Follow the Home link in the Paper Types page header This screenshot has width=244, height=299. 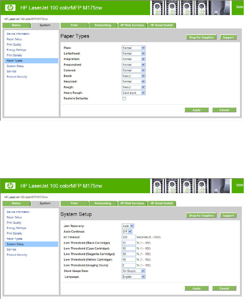(x=239, y=7)
